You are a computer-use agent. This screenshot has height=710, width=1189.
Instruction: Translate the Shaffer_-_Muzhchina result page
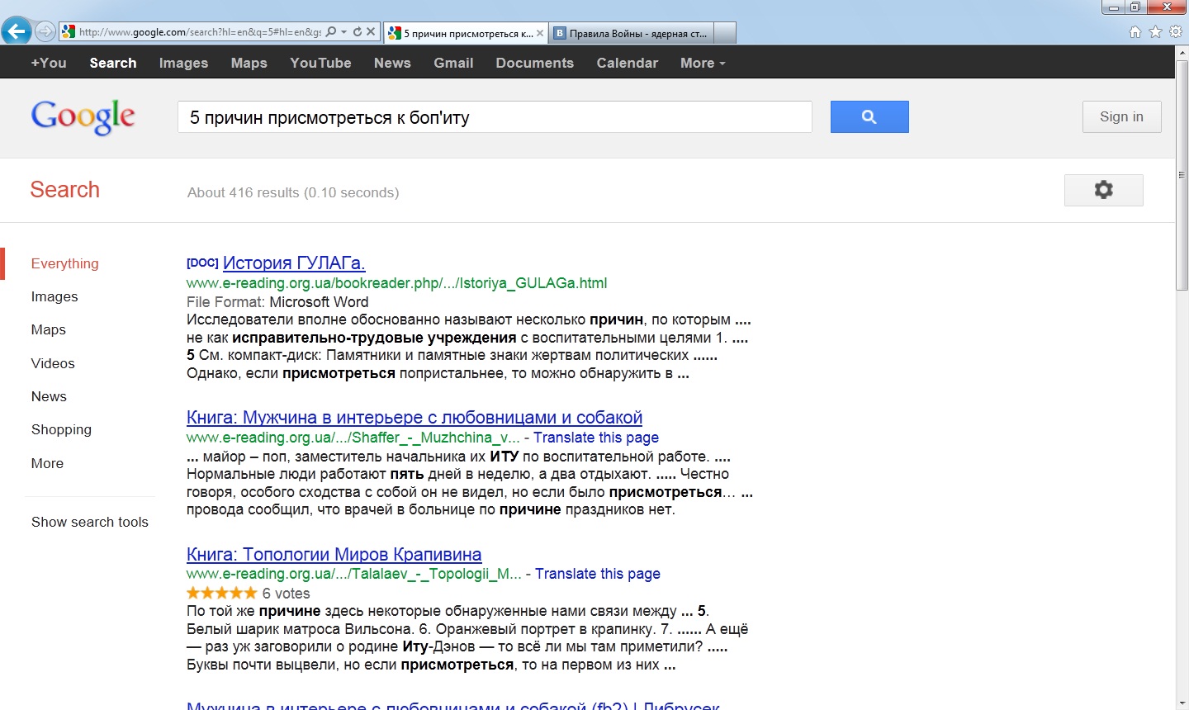tap(596, 438)
